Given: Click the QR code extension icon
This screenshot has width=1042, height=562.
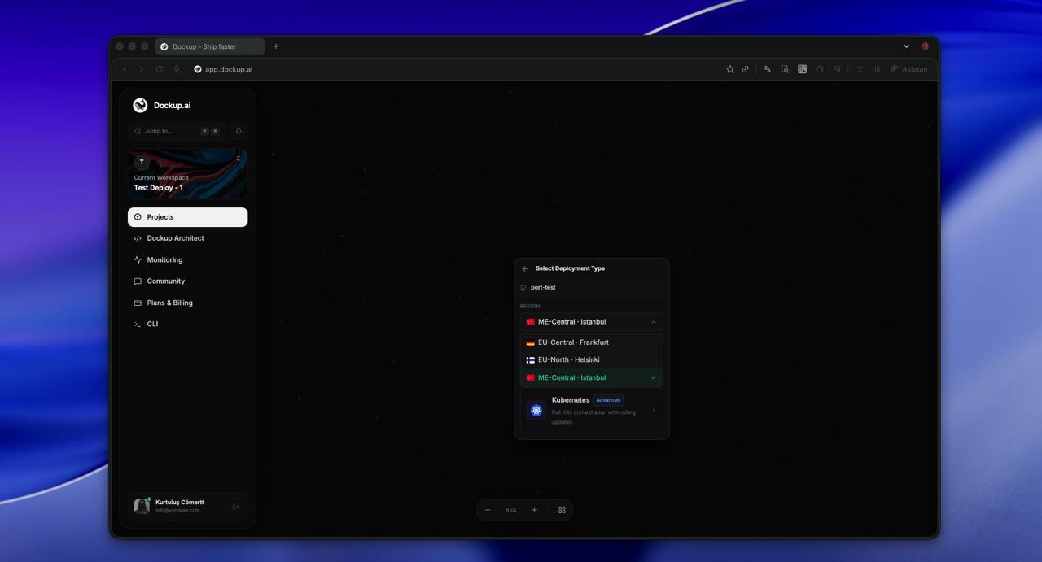Looking at the screenshot, I should pos(803,69).
